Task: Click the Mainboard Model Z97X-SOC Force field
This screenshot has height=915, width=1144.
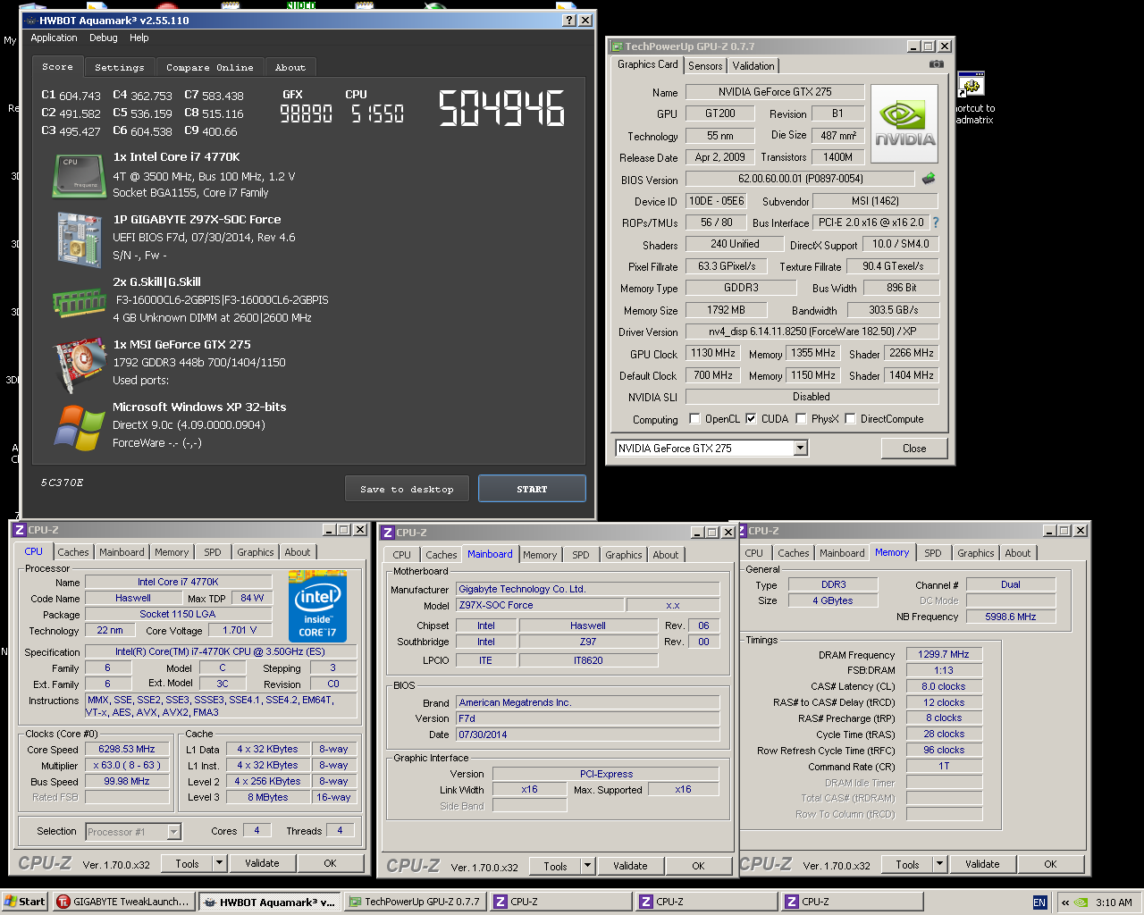Action: coord(539,605)
